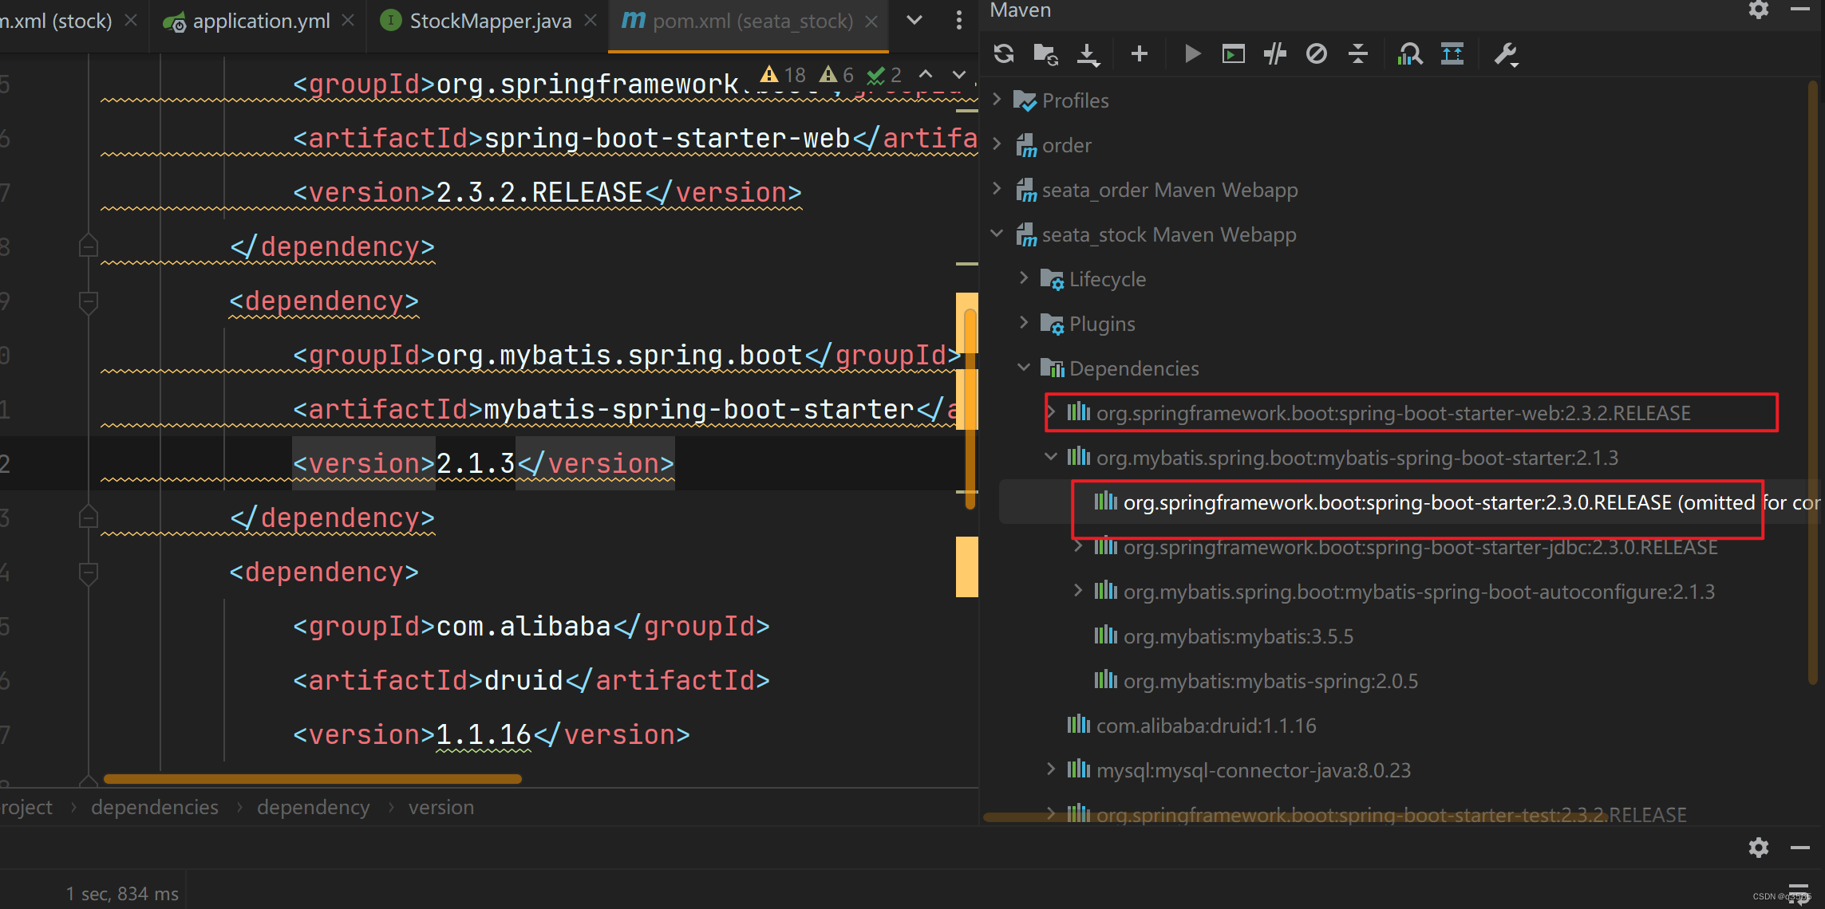Viewport: 1825px width, 909px height.
Task: Switch to StockMapper.java tab
Action: click(490, 22)
